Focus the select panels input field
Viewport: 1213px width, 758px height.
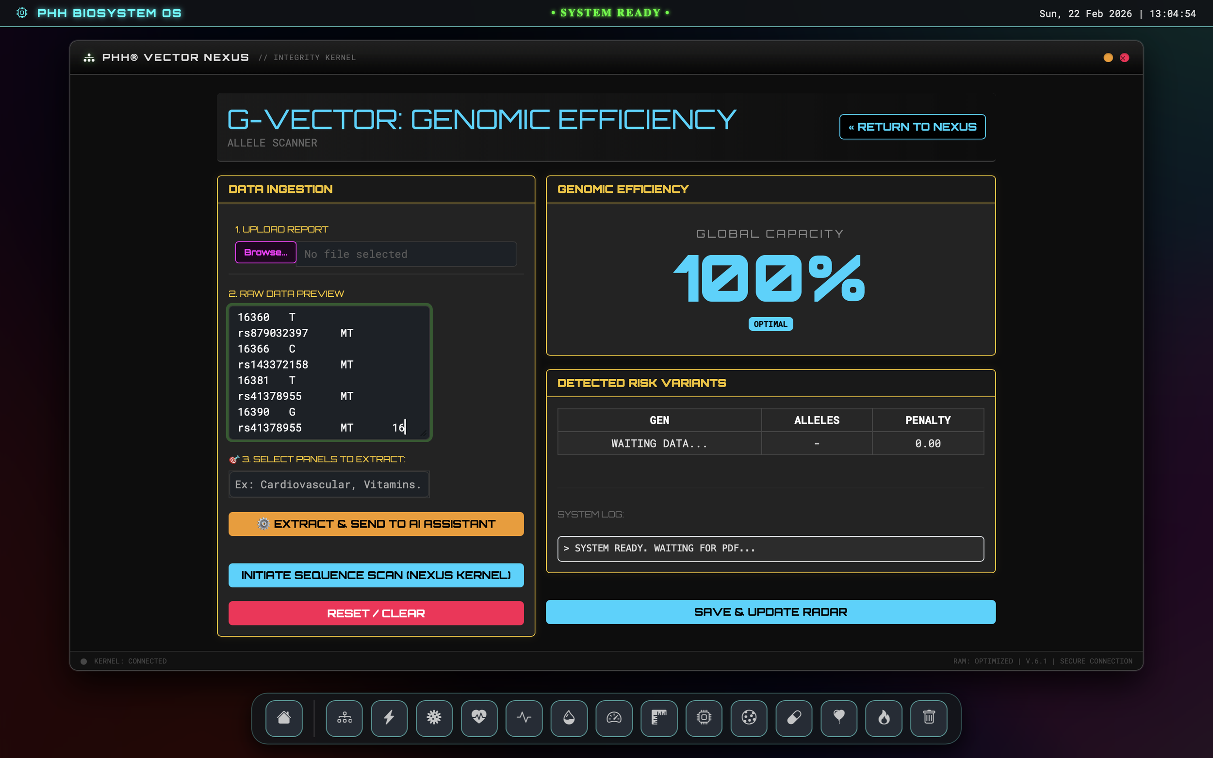[x=329, y=484]
